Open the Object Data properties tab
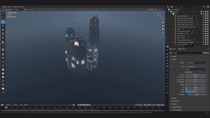Image resolution: width=210 pixels, height=118 pixels. [167, 89]
